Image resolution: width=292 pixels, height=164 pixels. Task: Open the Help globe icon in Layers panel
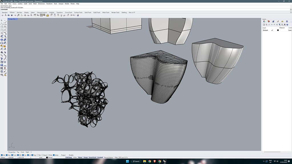click(x=287, y=24)
